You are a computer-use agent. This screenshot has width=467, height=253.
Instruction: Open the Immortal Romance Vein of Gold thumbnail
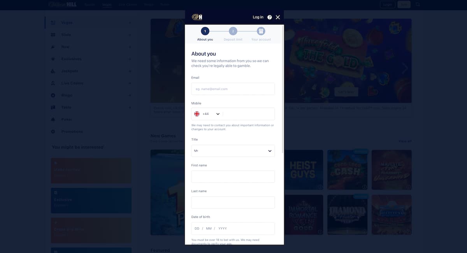click(x=304, y=215)
